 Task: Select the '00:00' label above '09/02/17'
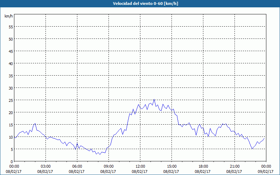(266, 167)
